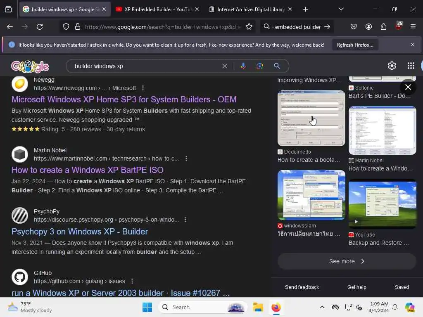423x317 pixels.
Task: Open red extension icon with 35 badge
Action: pyautogui.click(x=399, y=26)
